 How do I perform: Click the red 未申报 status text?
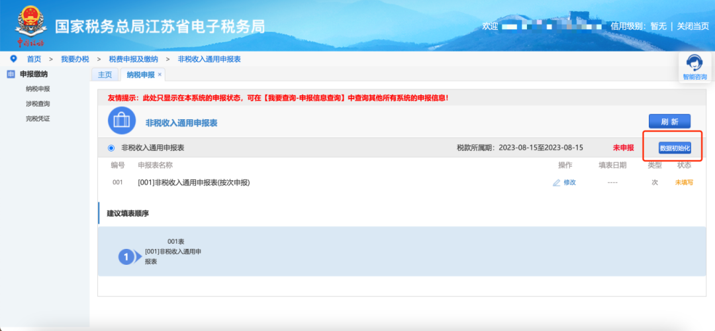click(x=623, y=148)
